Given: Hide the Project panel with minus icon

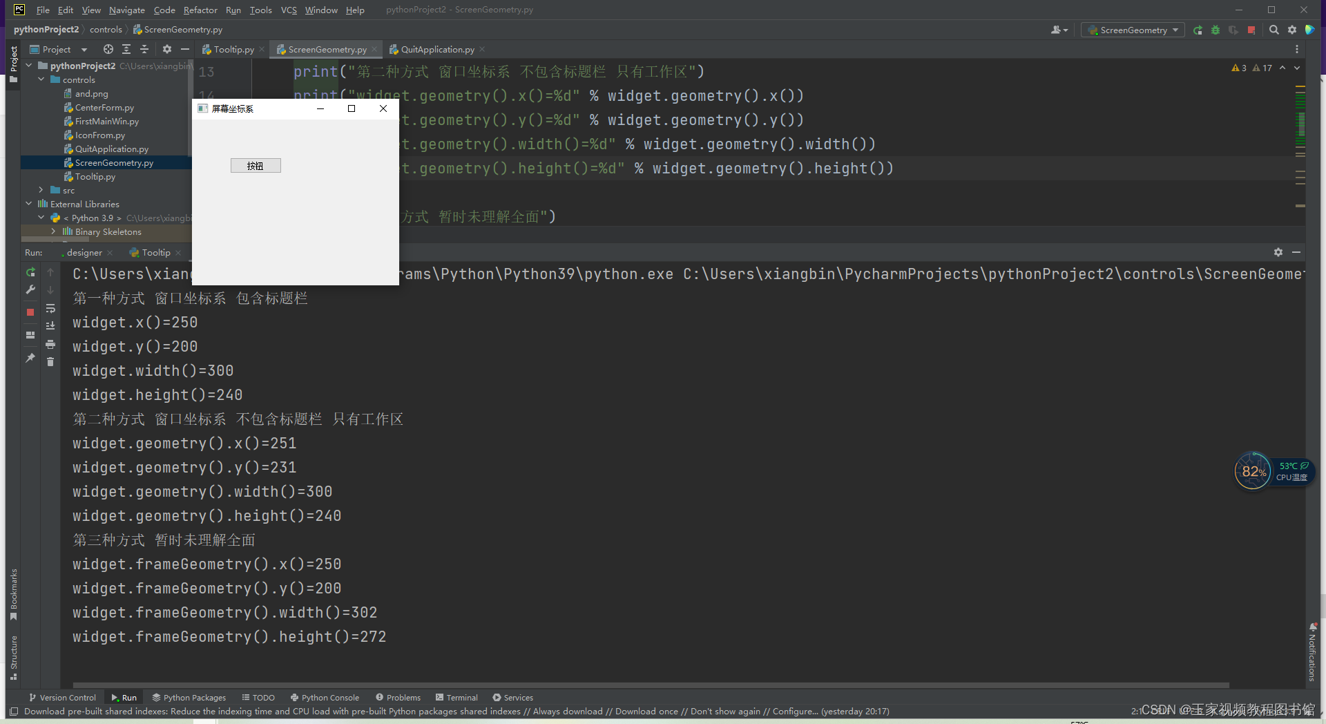Looking at the screenshot, I should 185,49.
